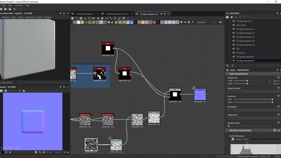281x158 pixels.
Task: Collapse the Base Parameters section
Action: pyautogui.click(x=227, y=74)
